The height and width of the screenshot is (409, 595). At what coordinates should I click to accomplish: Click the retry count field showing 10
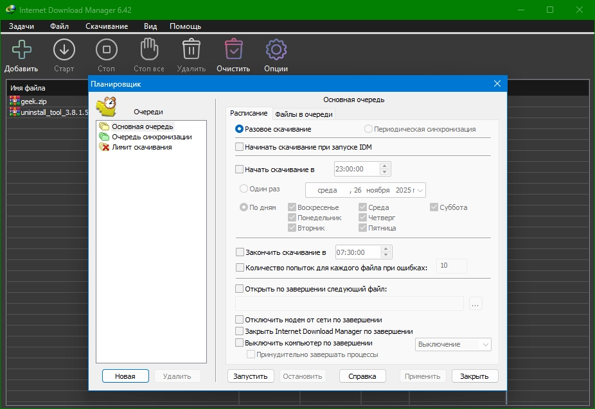click(452, 266)
